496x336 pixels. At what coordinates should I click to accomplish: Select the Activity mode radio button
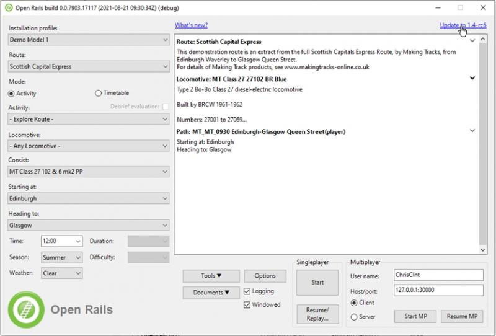coord(11,94)
